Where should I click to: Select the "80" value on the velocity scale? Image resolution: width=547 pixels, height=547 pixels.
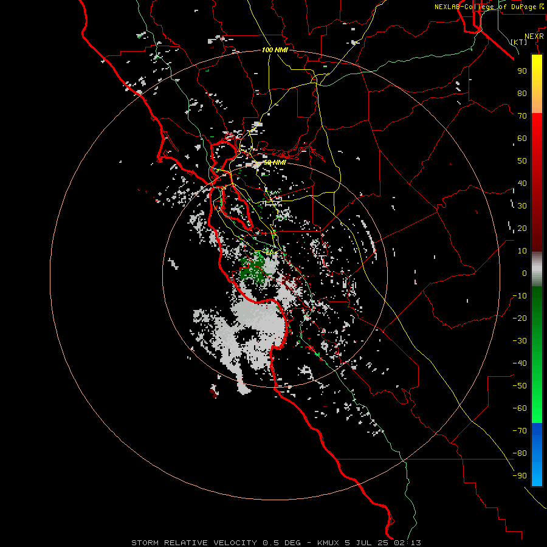pos(522,94)
